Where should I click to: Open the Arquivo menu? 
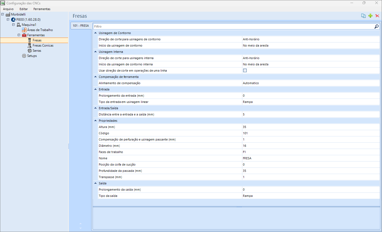pyautogui.click(x=8, y=9)
